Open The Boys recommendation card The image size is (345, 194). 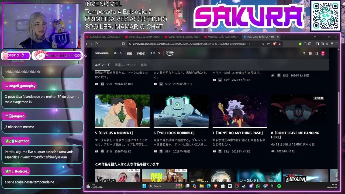[118, 175]
